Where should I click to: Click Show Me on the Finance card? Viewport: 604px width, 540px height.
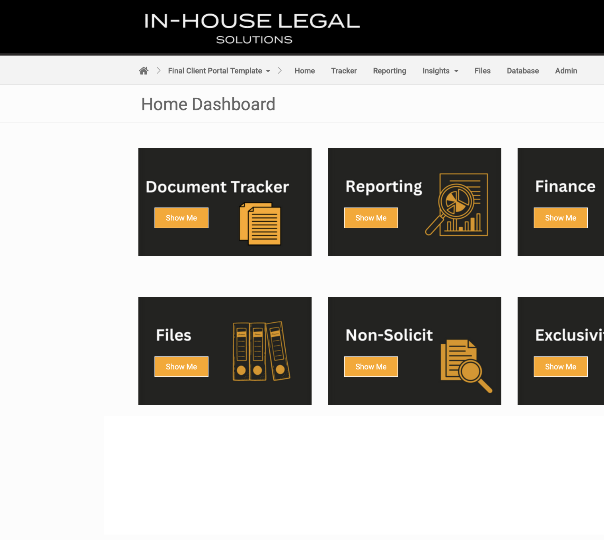click(560, 218)
